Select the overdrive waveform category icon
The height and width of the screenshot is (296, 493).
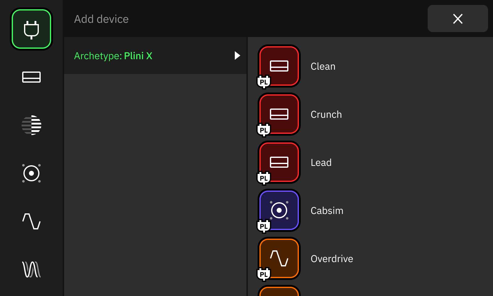point(31,221)
